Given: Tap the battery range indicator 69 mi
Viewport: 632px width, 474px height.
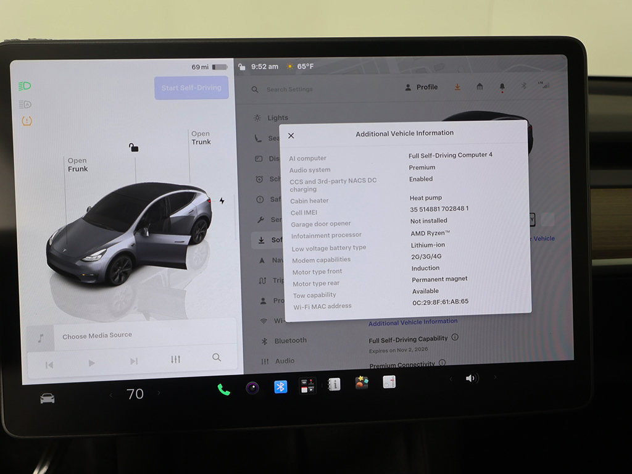Looking at the screenshot, I should click(210, 67).
